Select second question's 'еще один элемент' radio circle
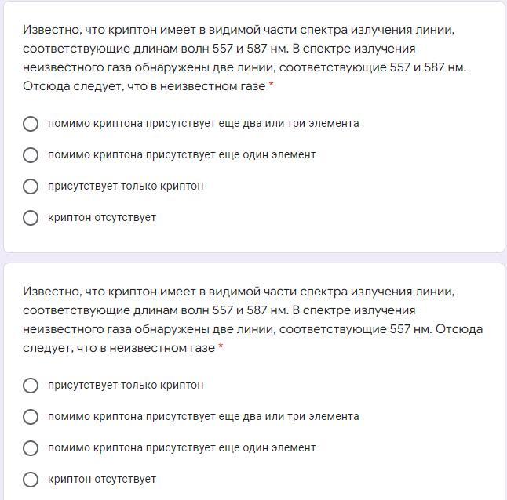The width and height of the screenshot is (507, 500). [x=31, y=448]
